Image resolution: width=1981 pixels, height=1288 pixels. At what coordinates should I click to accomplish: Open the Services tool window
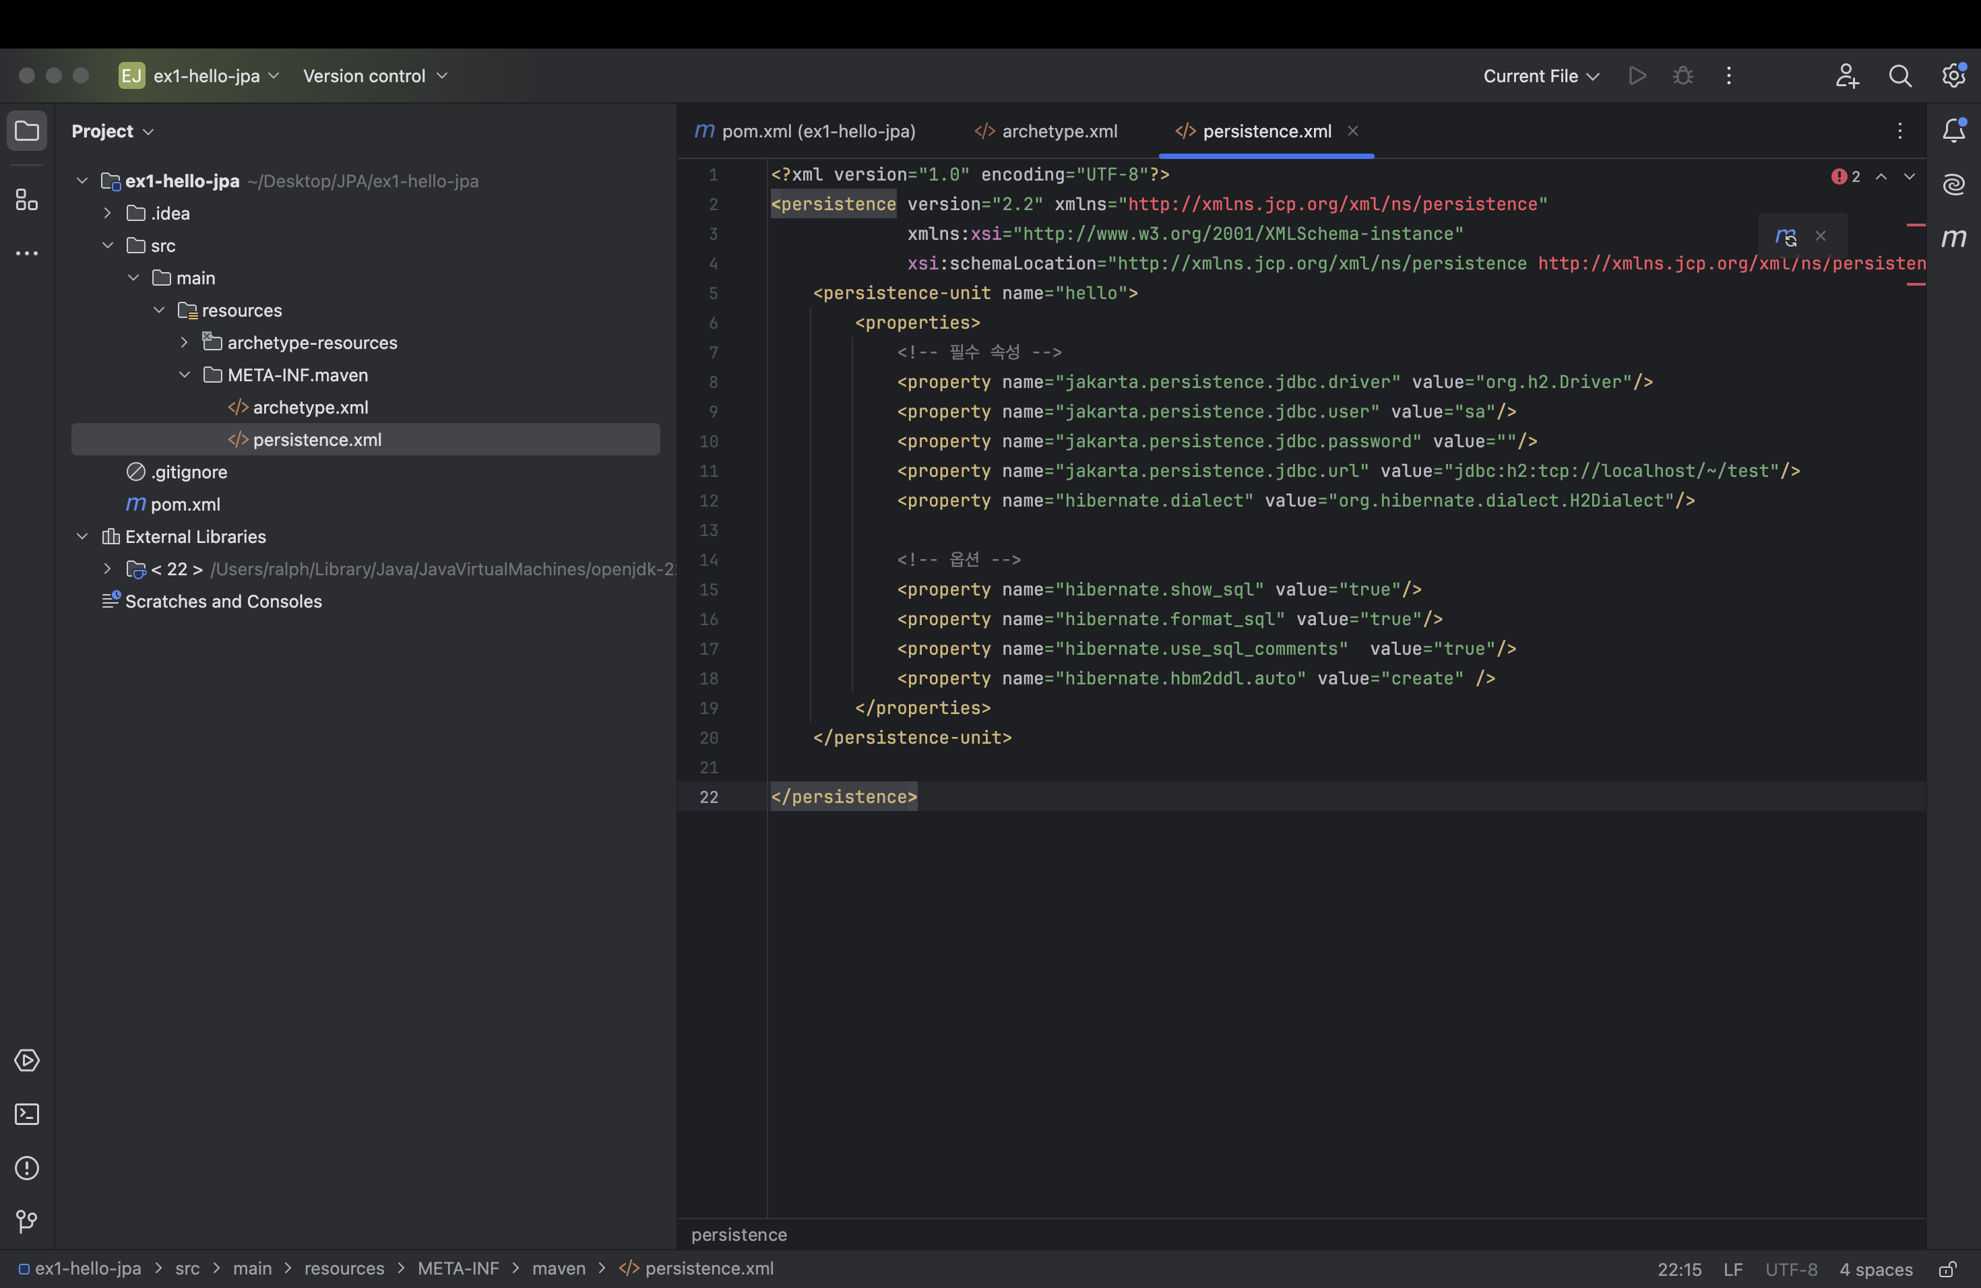[27, 1060]
